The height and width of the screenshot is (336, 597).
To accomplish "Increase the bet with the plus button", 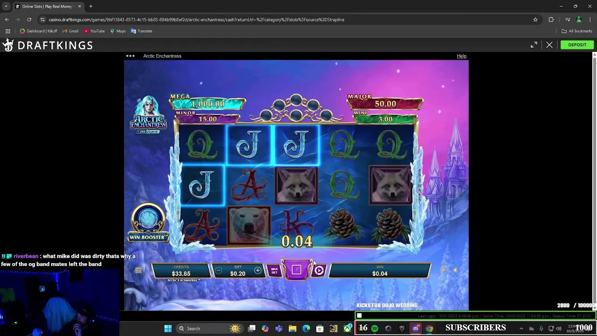I will tap(257, 271).
